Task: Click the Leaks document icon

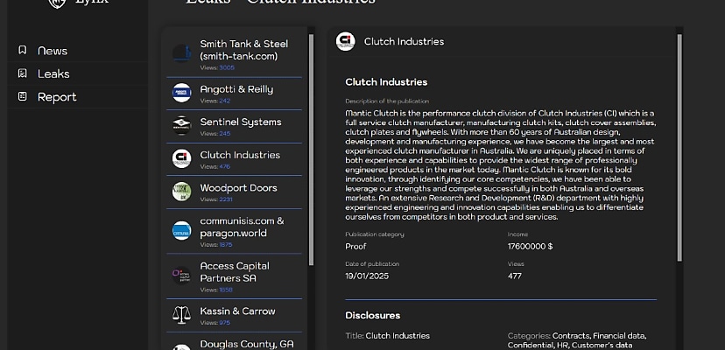Action: (x=22, y=73)
